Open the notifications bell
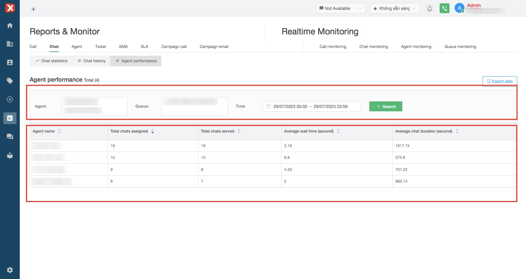Viewport: 526px width, 279px height. pyautogui.click(x=430, y=8)
